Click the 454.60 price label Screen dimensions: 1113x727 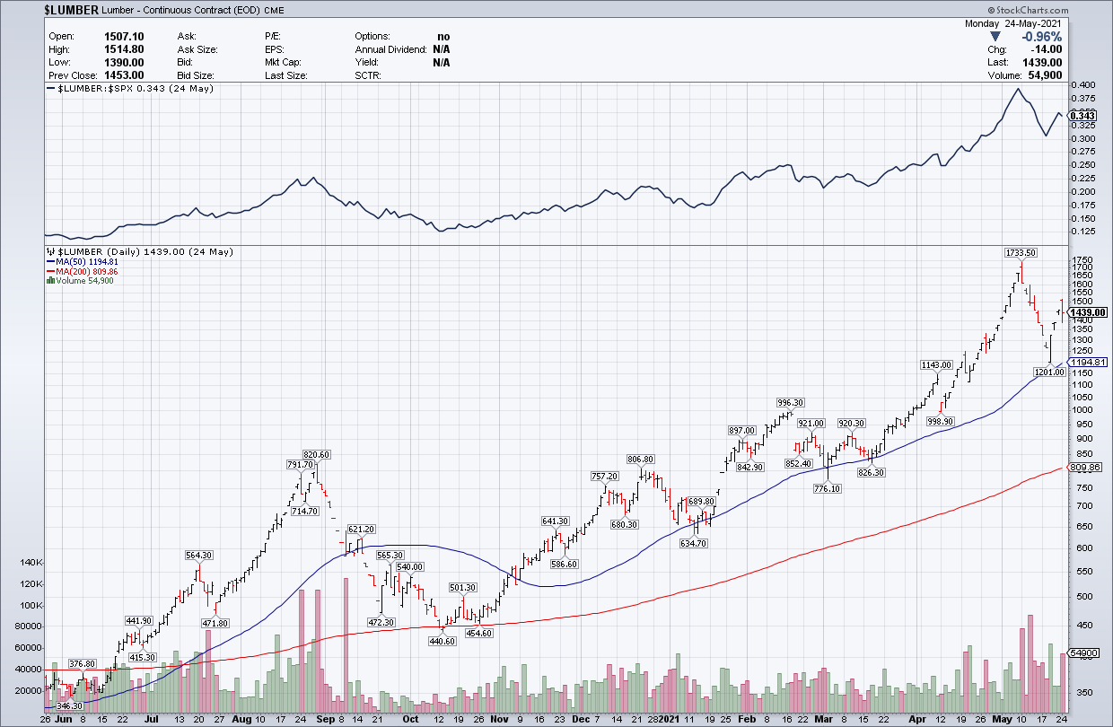point(478,634)
